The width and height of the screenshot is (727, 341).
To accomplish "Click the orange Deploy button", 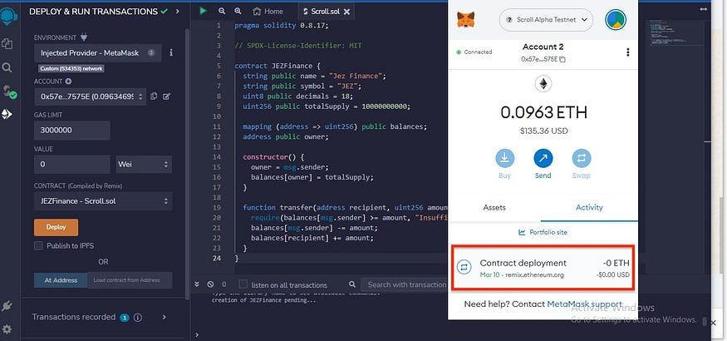I will (56, 227).
